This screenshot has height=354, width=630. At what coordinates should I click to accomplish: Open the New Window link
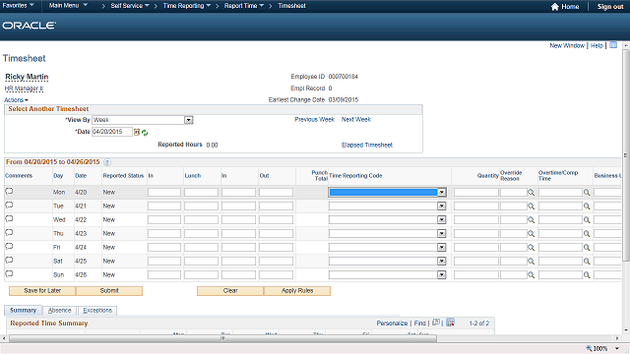click(x=567, y=46)
